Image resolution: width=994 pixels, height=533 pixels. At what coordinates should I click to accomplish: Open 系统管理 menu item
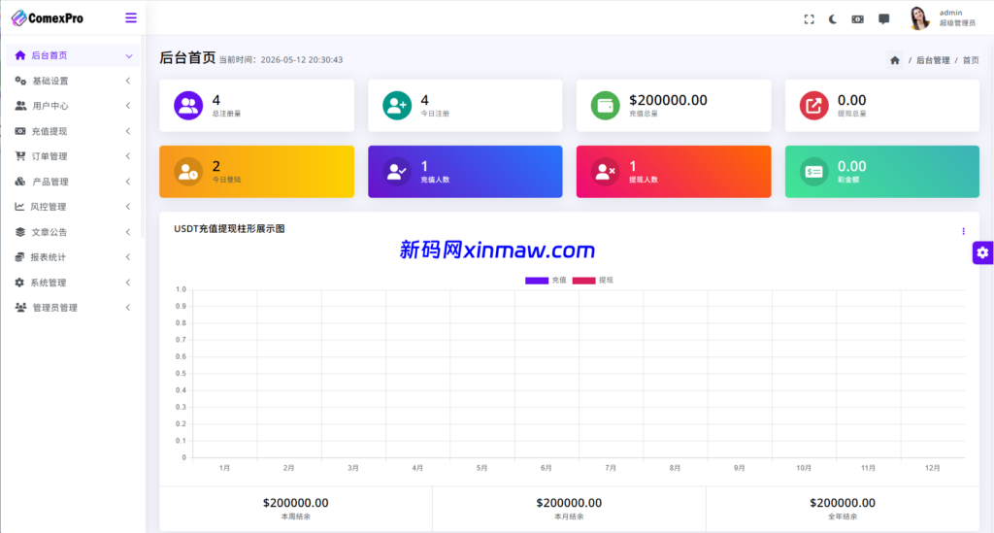pyautogui.click(x=73, y=283)
